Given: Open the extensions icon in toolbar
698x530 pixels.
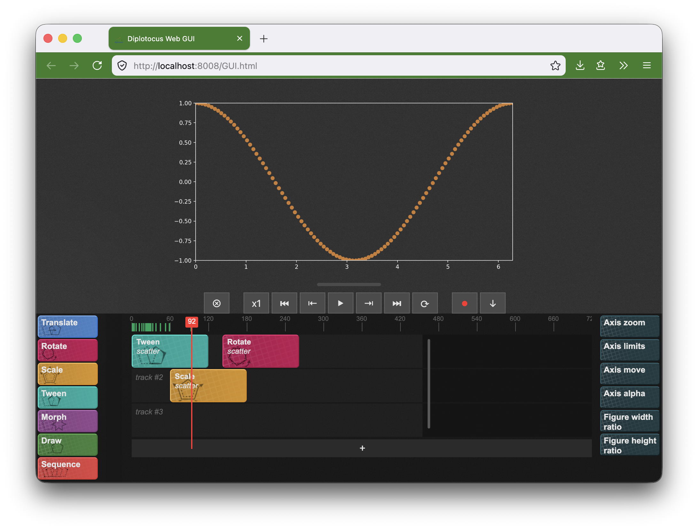Looking at the screenshot, I should tap(601, 66).
